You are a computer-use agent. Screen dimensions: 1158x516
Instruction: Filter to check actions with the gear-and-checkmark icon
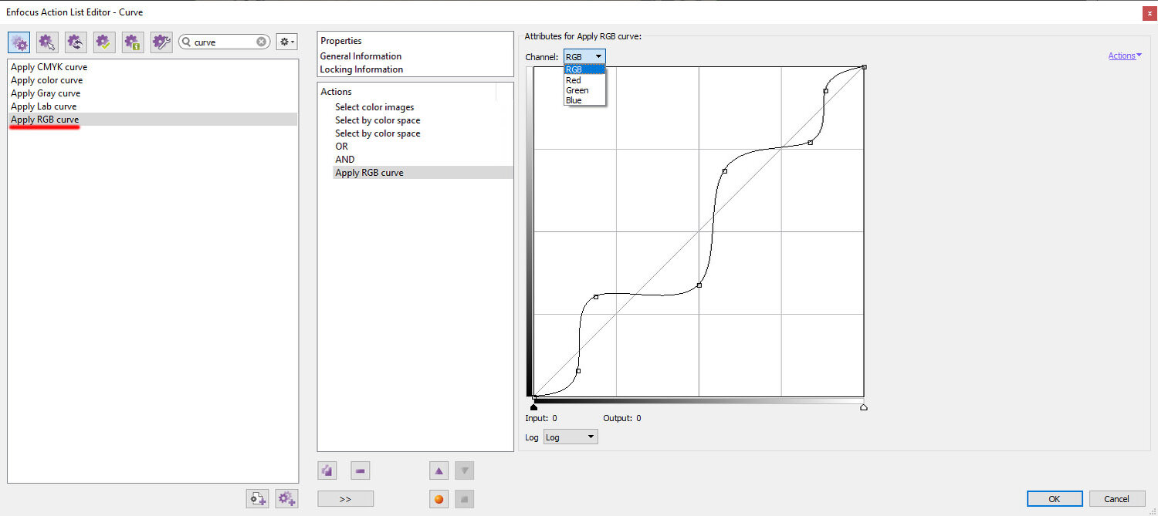[x=104, y=42]
